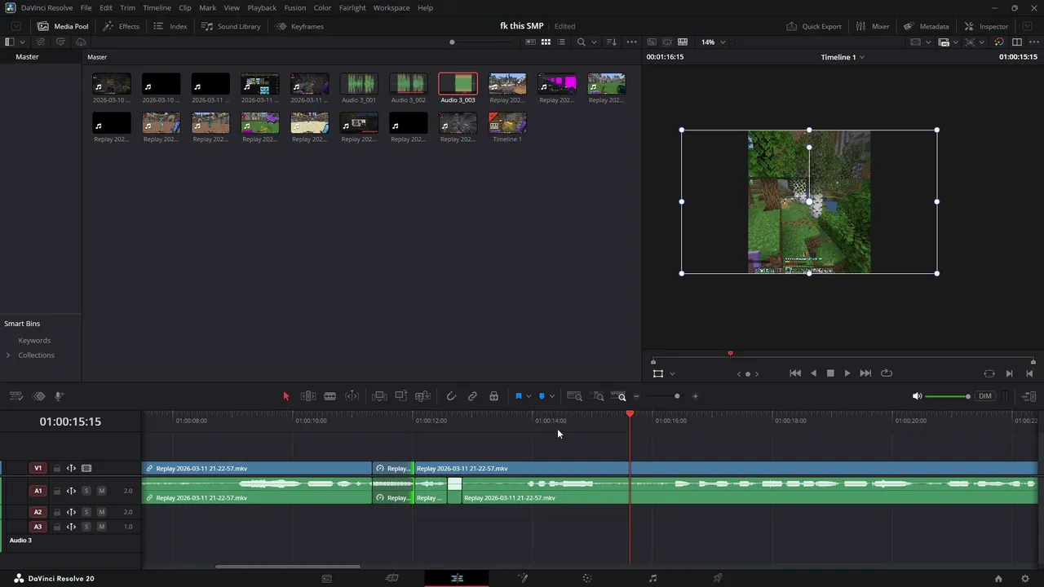The width and height of the screenshot is (1044, 587).
Task: Click the Quick Export button
Action: point(814,26)
